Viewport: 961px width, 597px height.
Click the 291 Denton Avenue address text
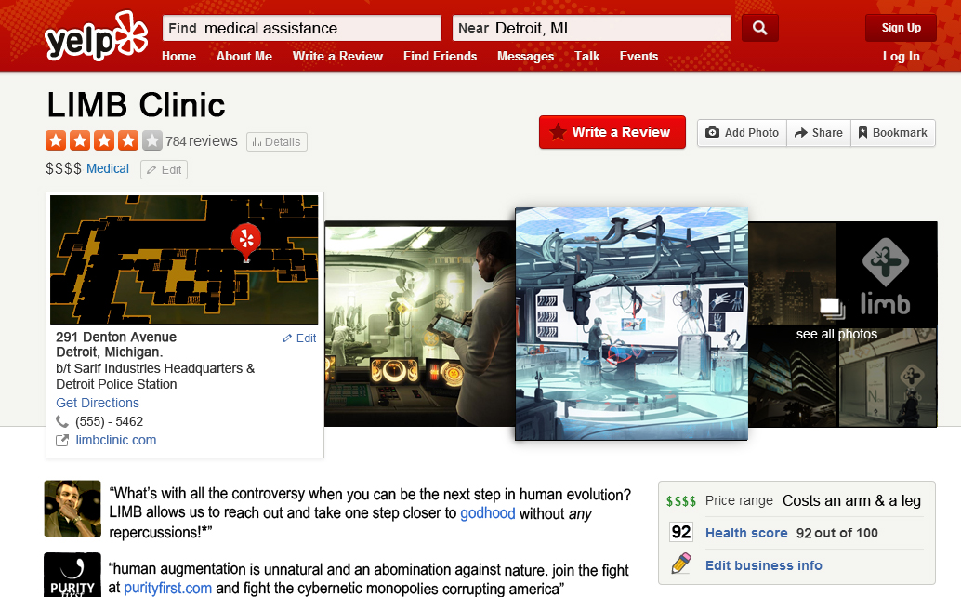click(x=116, y=338)
